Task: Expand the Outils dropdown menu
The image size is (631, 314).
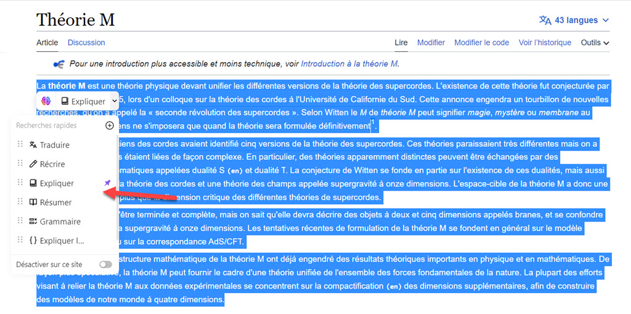Action: click(x=595, y=43)
